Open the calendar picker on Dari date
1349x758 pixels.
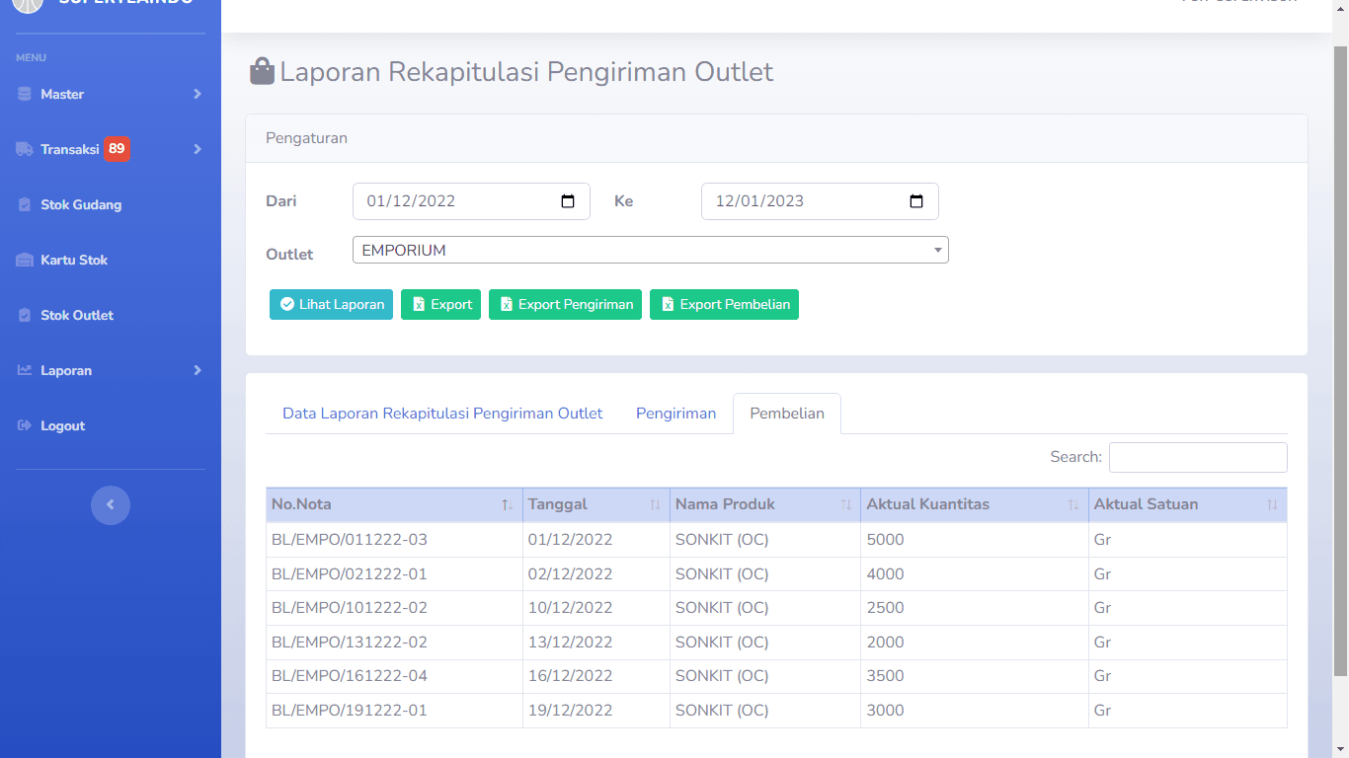point(568,201)
